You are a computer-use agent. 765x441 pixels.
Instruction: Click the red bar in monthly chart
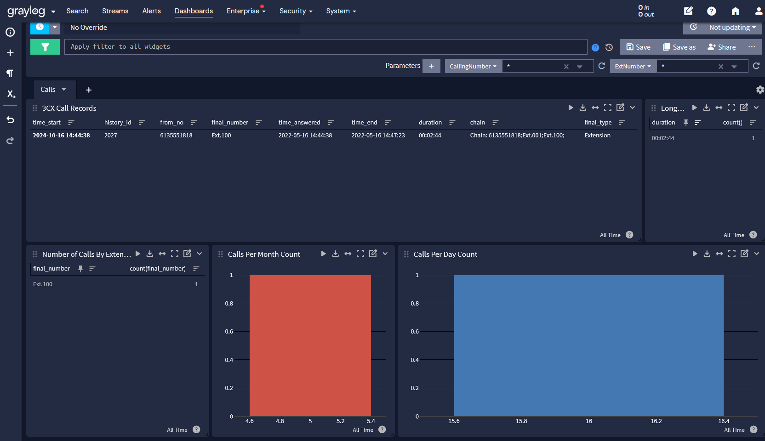(310, 345)
